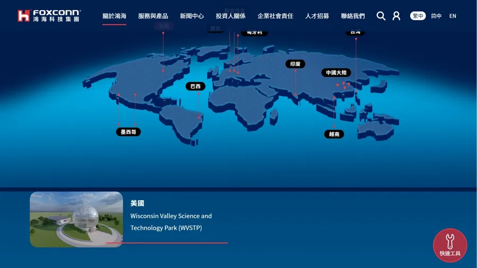Image resolution: width=477 pixels, height=268 pixels.
Task: Open the search magnifier icon
Action: pos(381,16)
